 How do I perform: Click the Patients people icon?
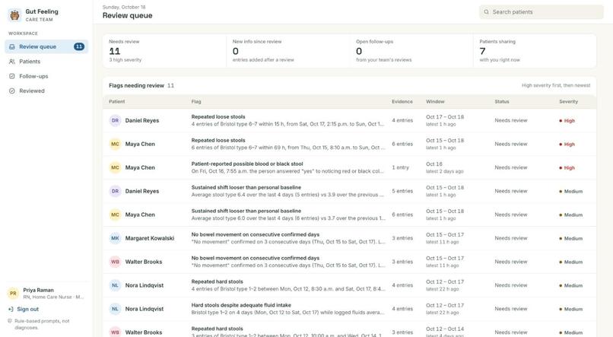pos(12,62)
